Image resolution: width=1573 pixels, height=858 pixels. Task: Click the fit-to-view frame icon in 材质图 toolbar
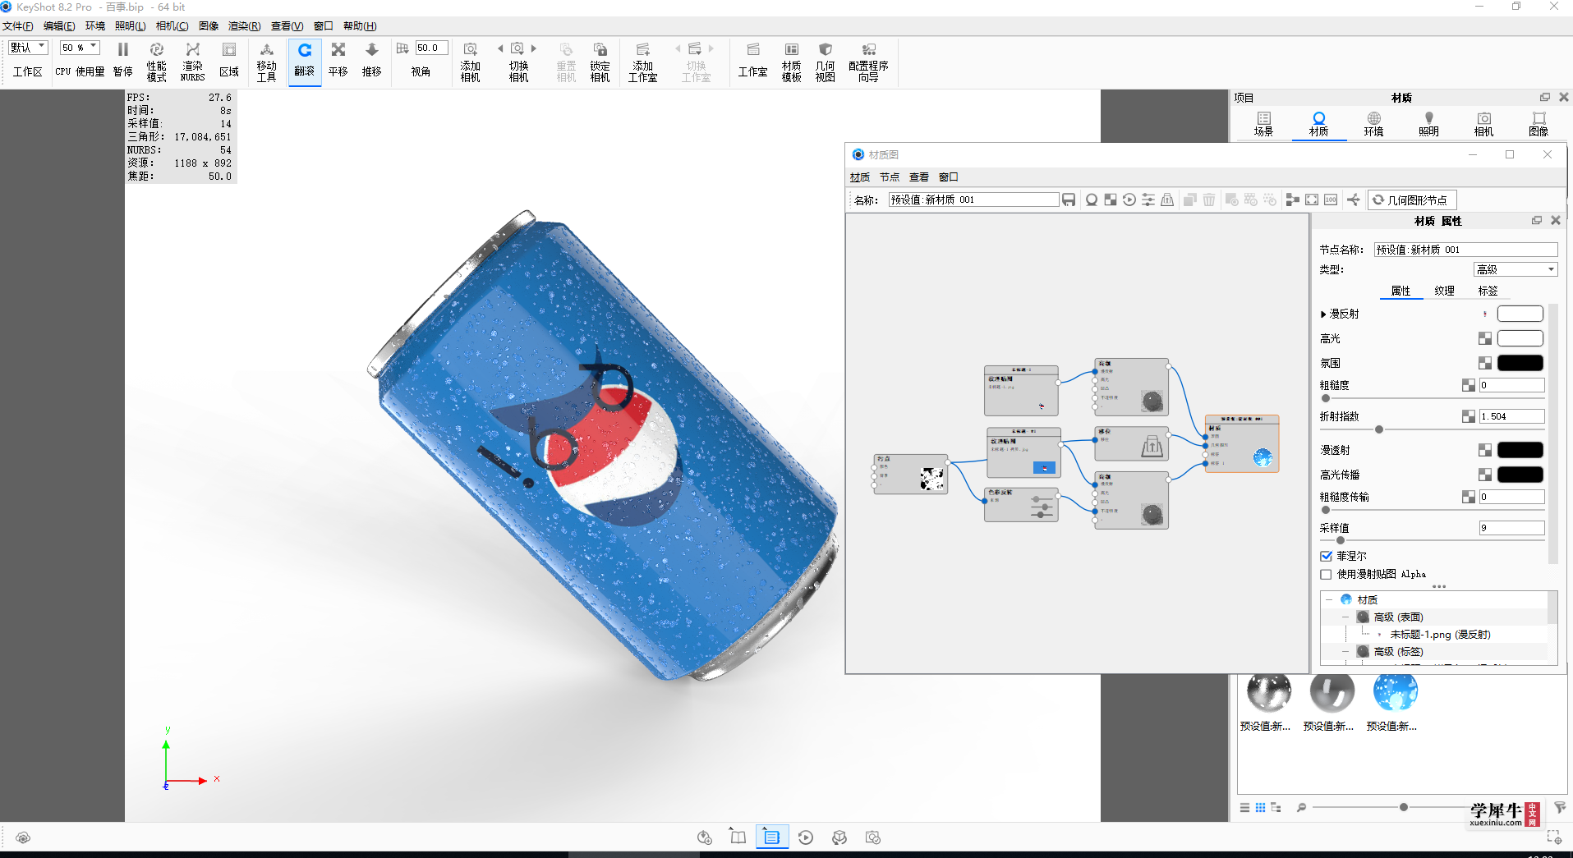pyautogui.click(x=1312, y=200)
